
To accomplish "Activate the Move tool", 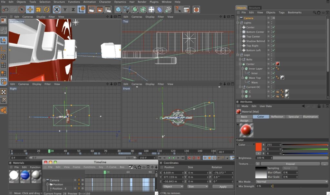I will pyautogui.click(x=30, y=9).
